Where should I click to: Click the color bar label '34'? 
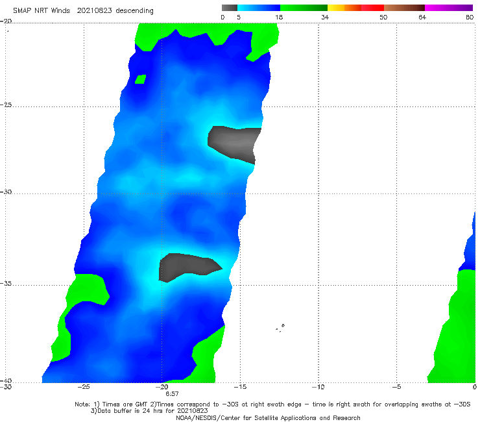[x=325, y=17]
